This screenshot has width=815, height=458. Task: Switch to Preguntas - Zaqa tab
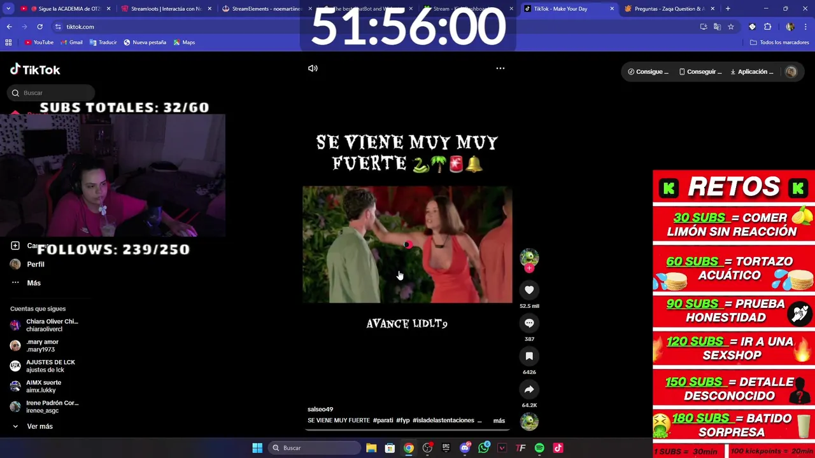tap(670, 9)
